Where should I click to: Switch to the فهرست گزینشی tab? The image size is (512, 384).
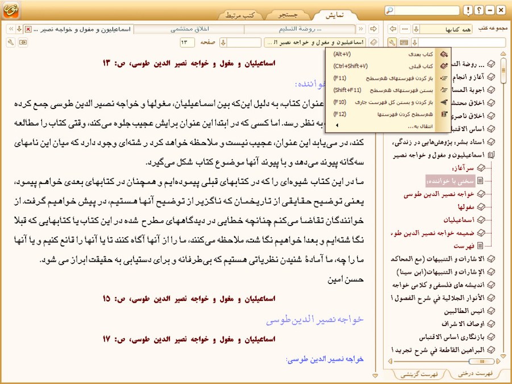pyautogui.click(x=419, y=374)
